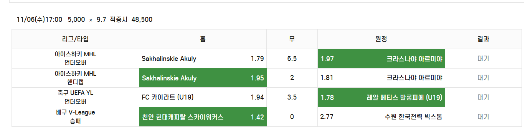Click the 홈 column header
The width and height of the screenshot is (525, 139).
pyautogui.click(x=203, y=39)
